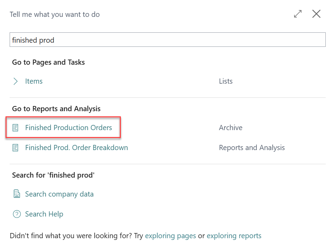Image resolution: width=335 pixels, height=243 pixels.
Task: Expand the Items entry chevron
Action: tap(15, 81)
